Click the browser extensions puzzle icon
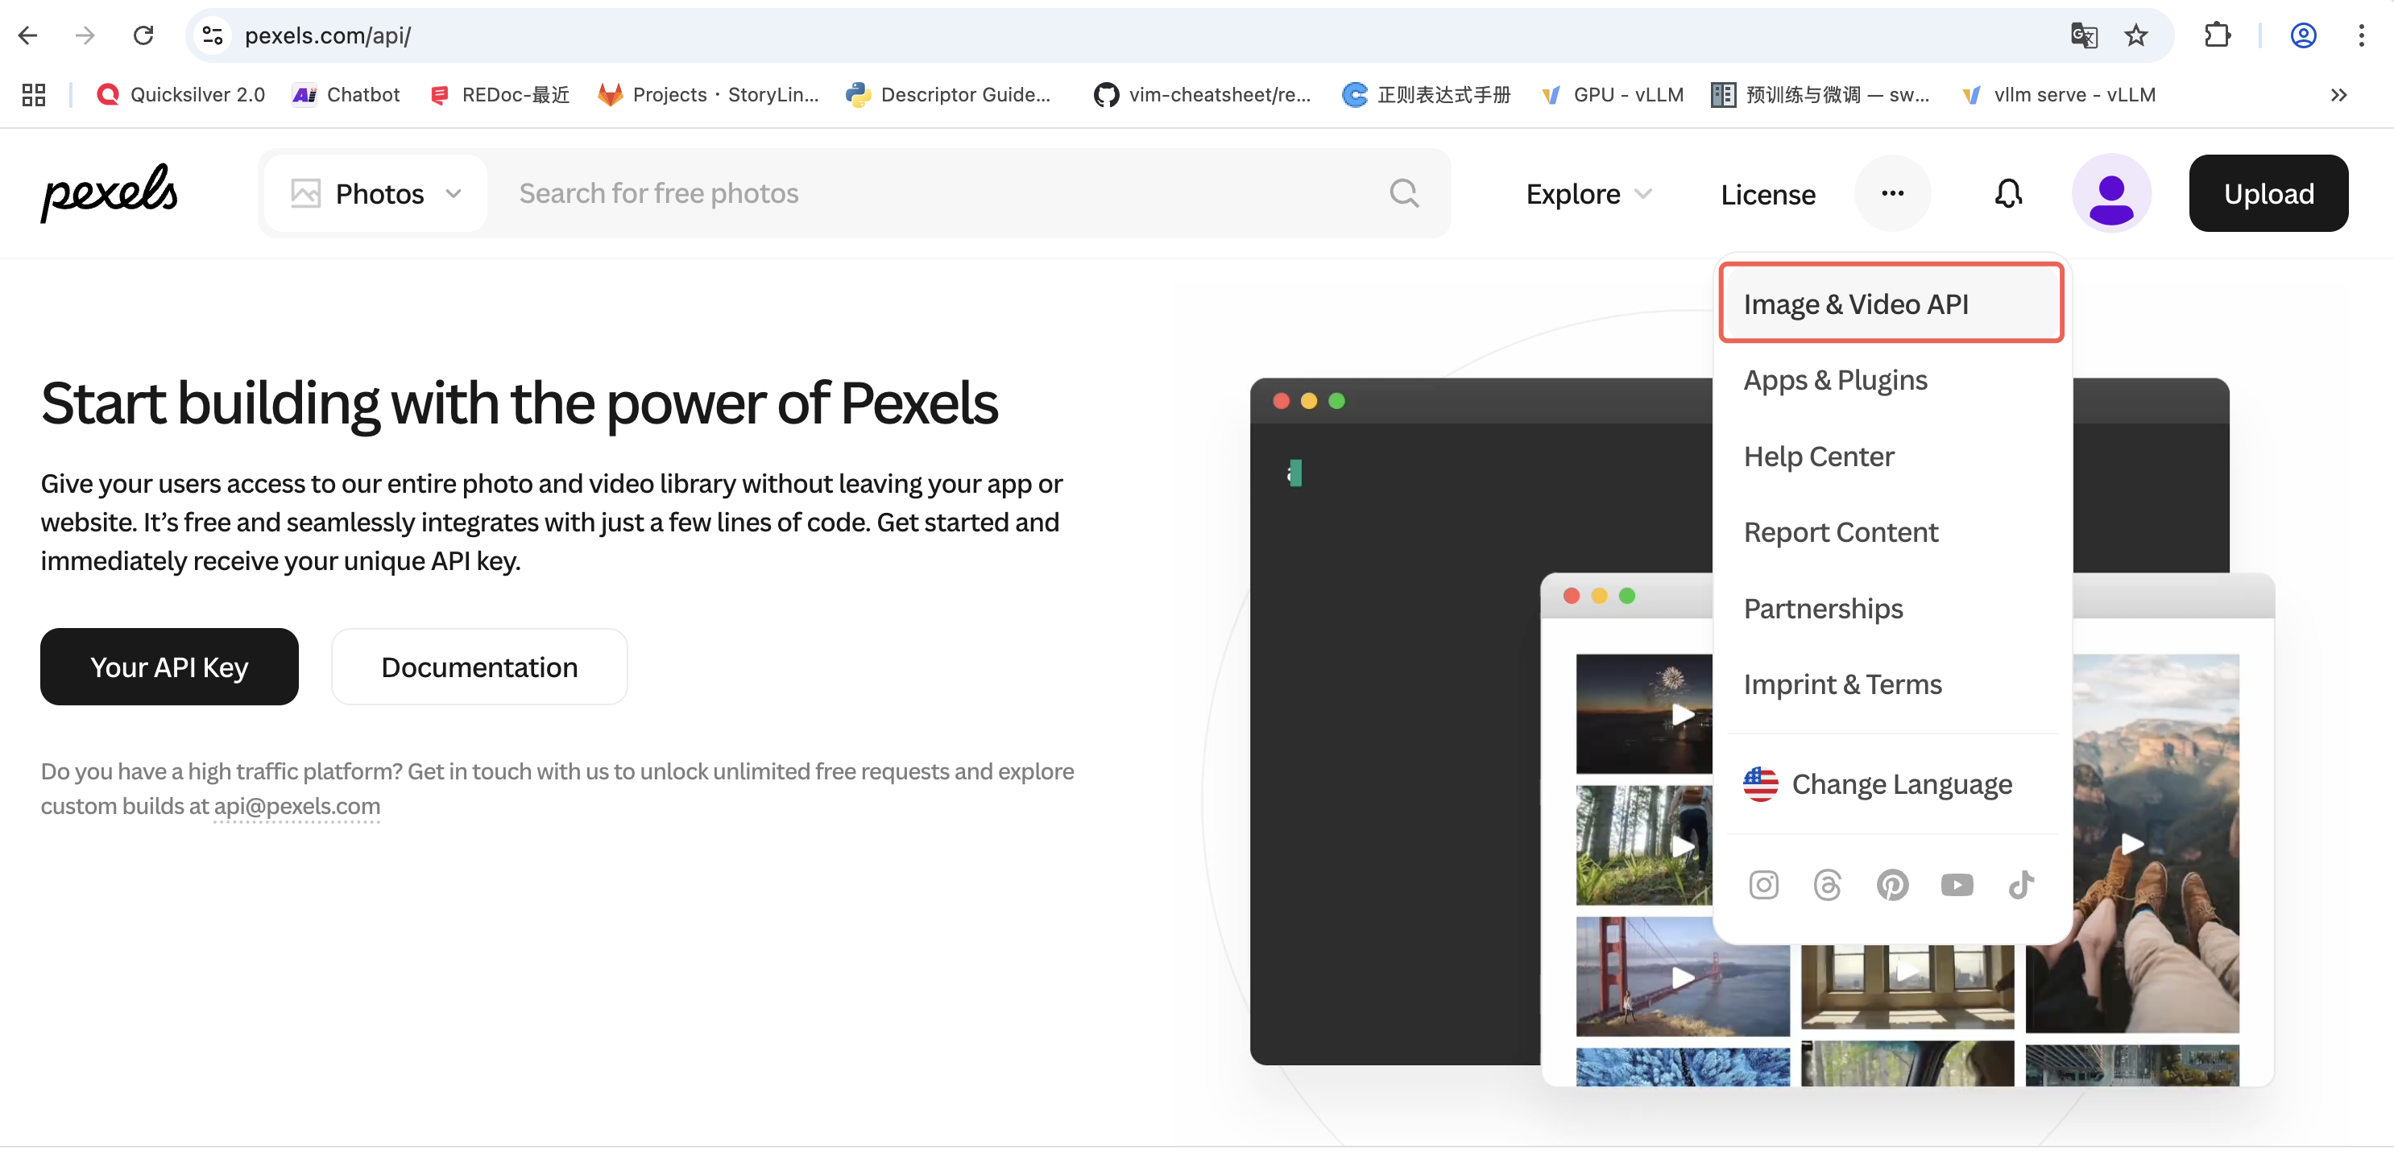The height and width of the screenshot is (1153, 2394). coord(2218,35)
